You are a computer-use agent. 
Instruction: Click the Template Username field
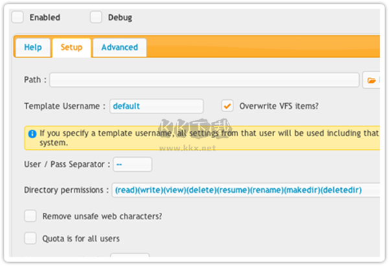156,106
